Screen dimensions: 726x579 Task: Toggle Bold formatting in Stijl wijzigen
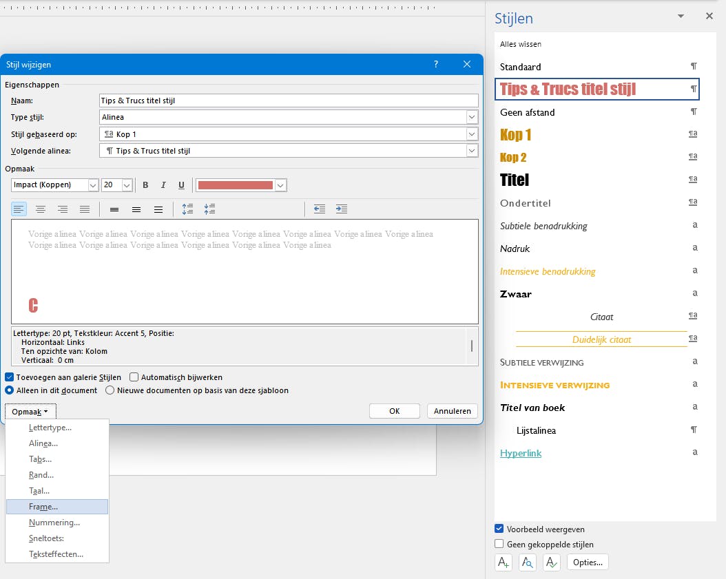click(x=145, y=185)
